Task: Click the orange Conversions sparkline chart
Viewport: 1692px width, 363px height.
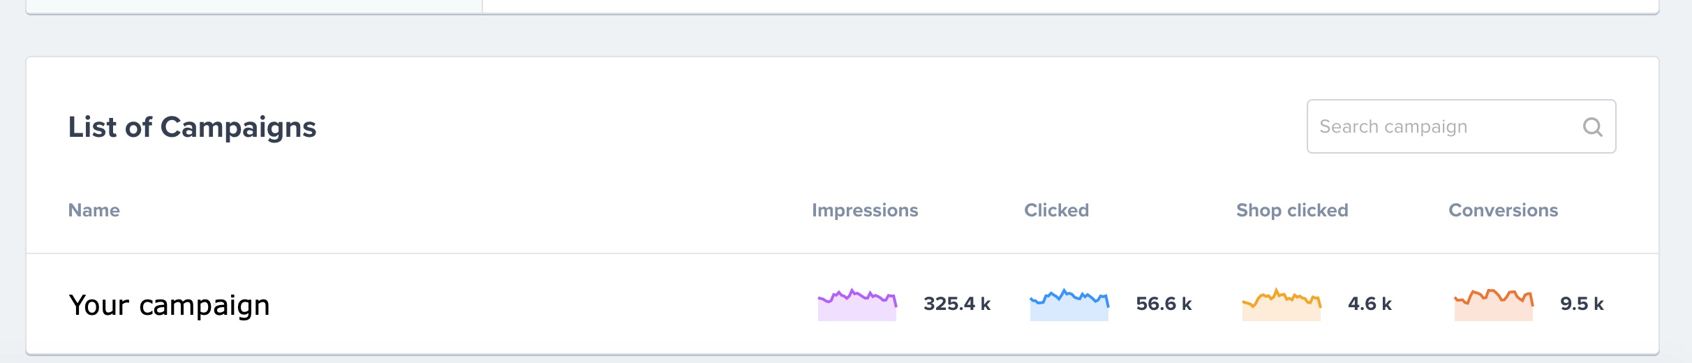Action: (x=1494, y=304)
